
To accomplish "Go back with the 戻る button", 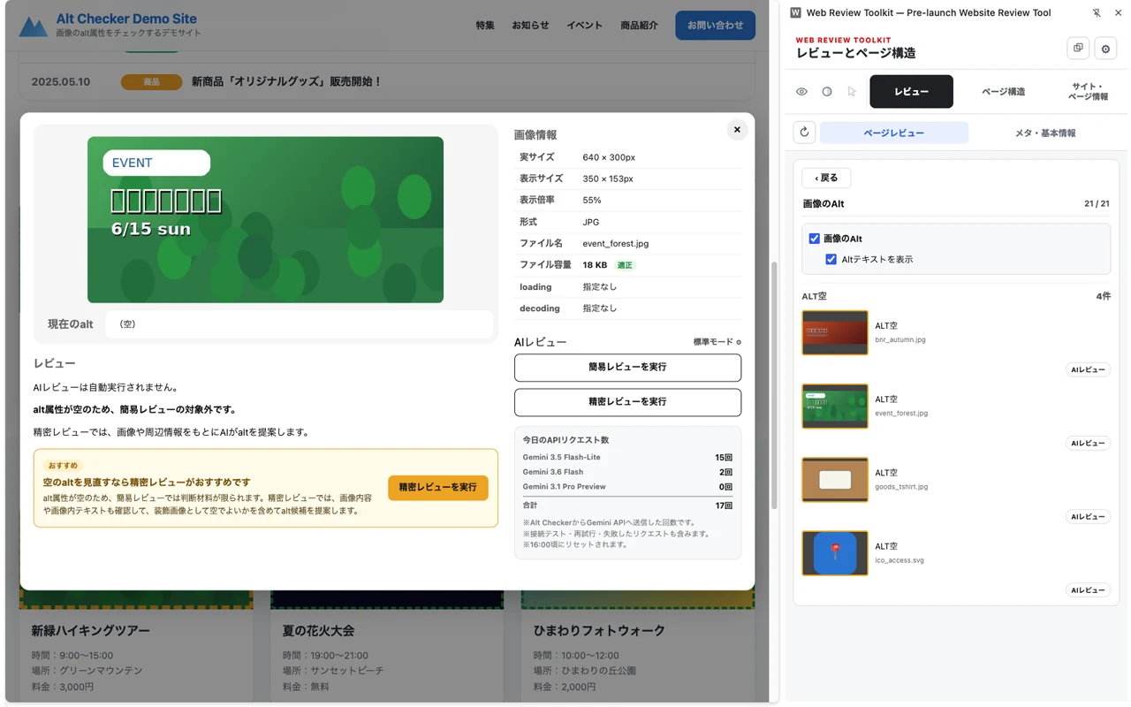I will point(826,178).
